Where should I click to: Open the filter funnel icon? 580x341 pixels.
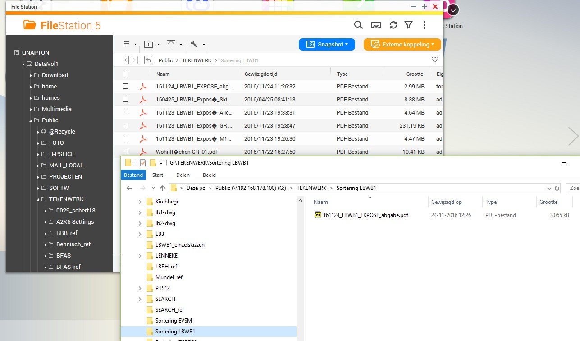[408, 25]
